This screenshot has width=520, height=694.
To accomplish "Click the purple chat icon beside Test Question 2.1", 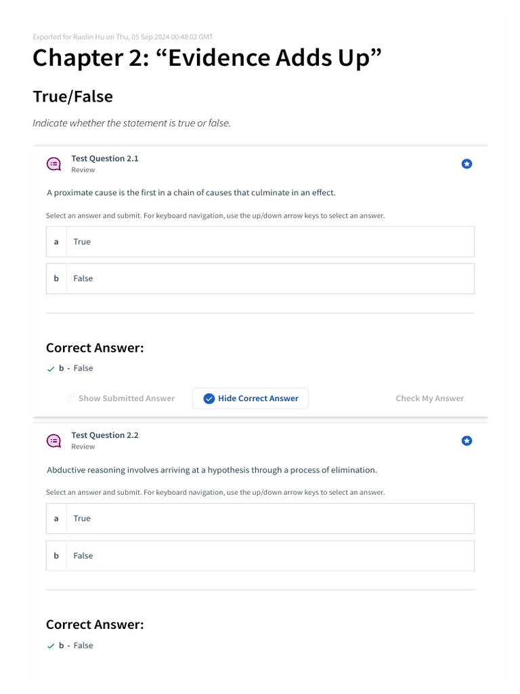I will 54,164.
